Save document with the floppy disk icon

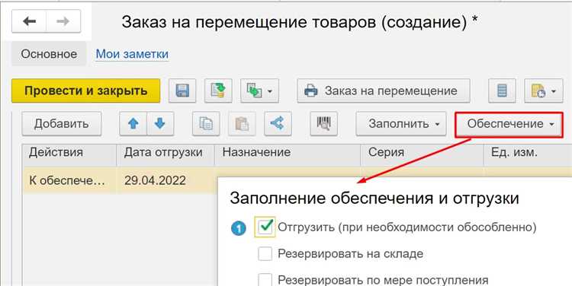click(182, 91)
